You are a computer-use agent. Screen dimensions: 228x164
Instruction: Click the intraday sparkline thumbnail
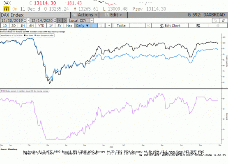[x=105, y=3]
